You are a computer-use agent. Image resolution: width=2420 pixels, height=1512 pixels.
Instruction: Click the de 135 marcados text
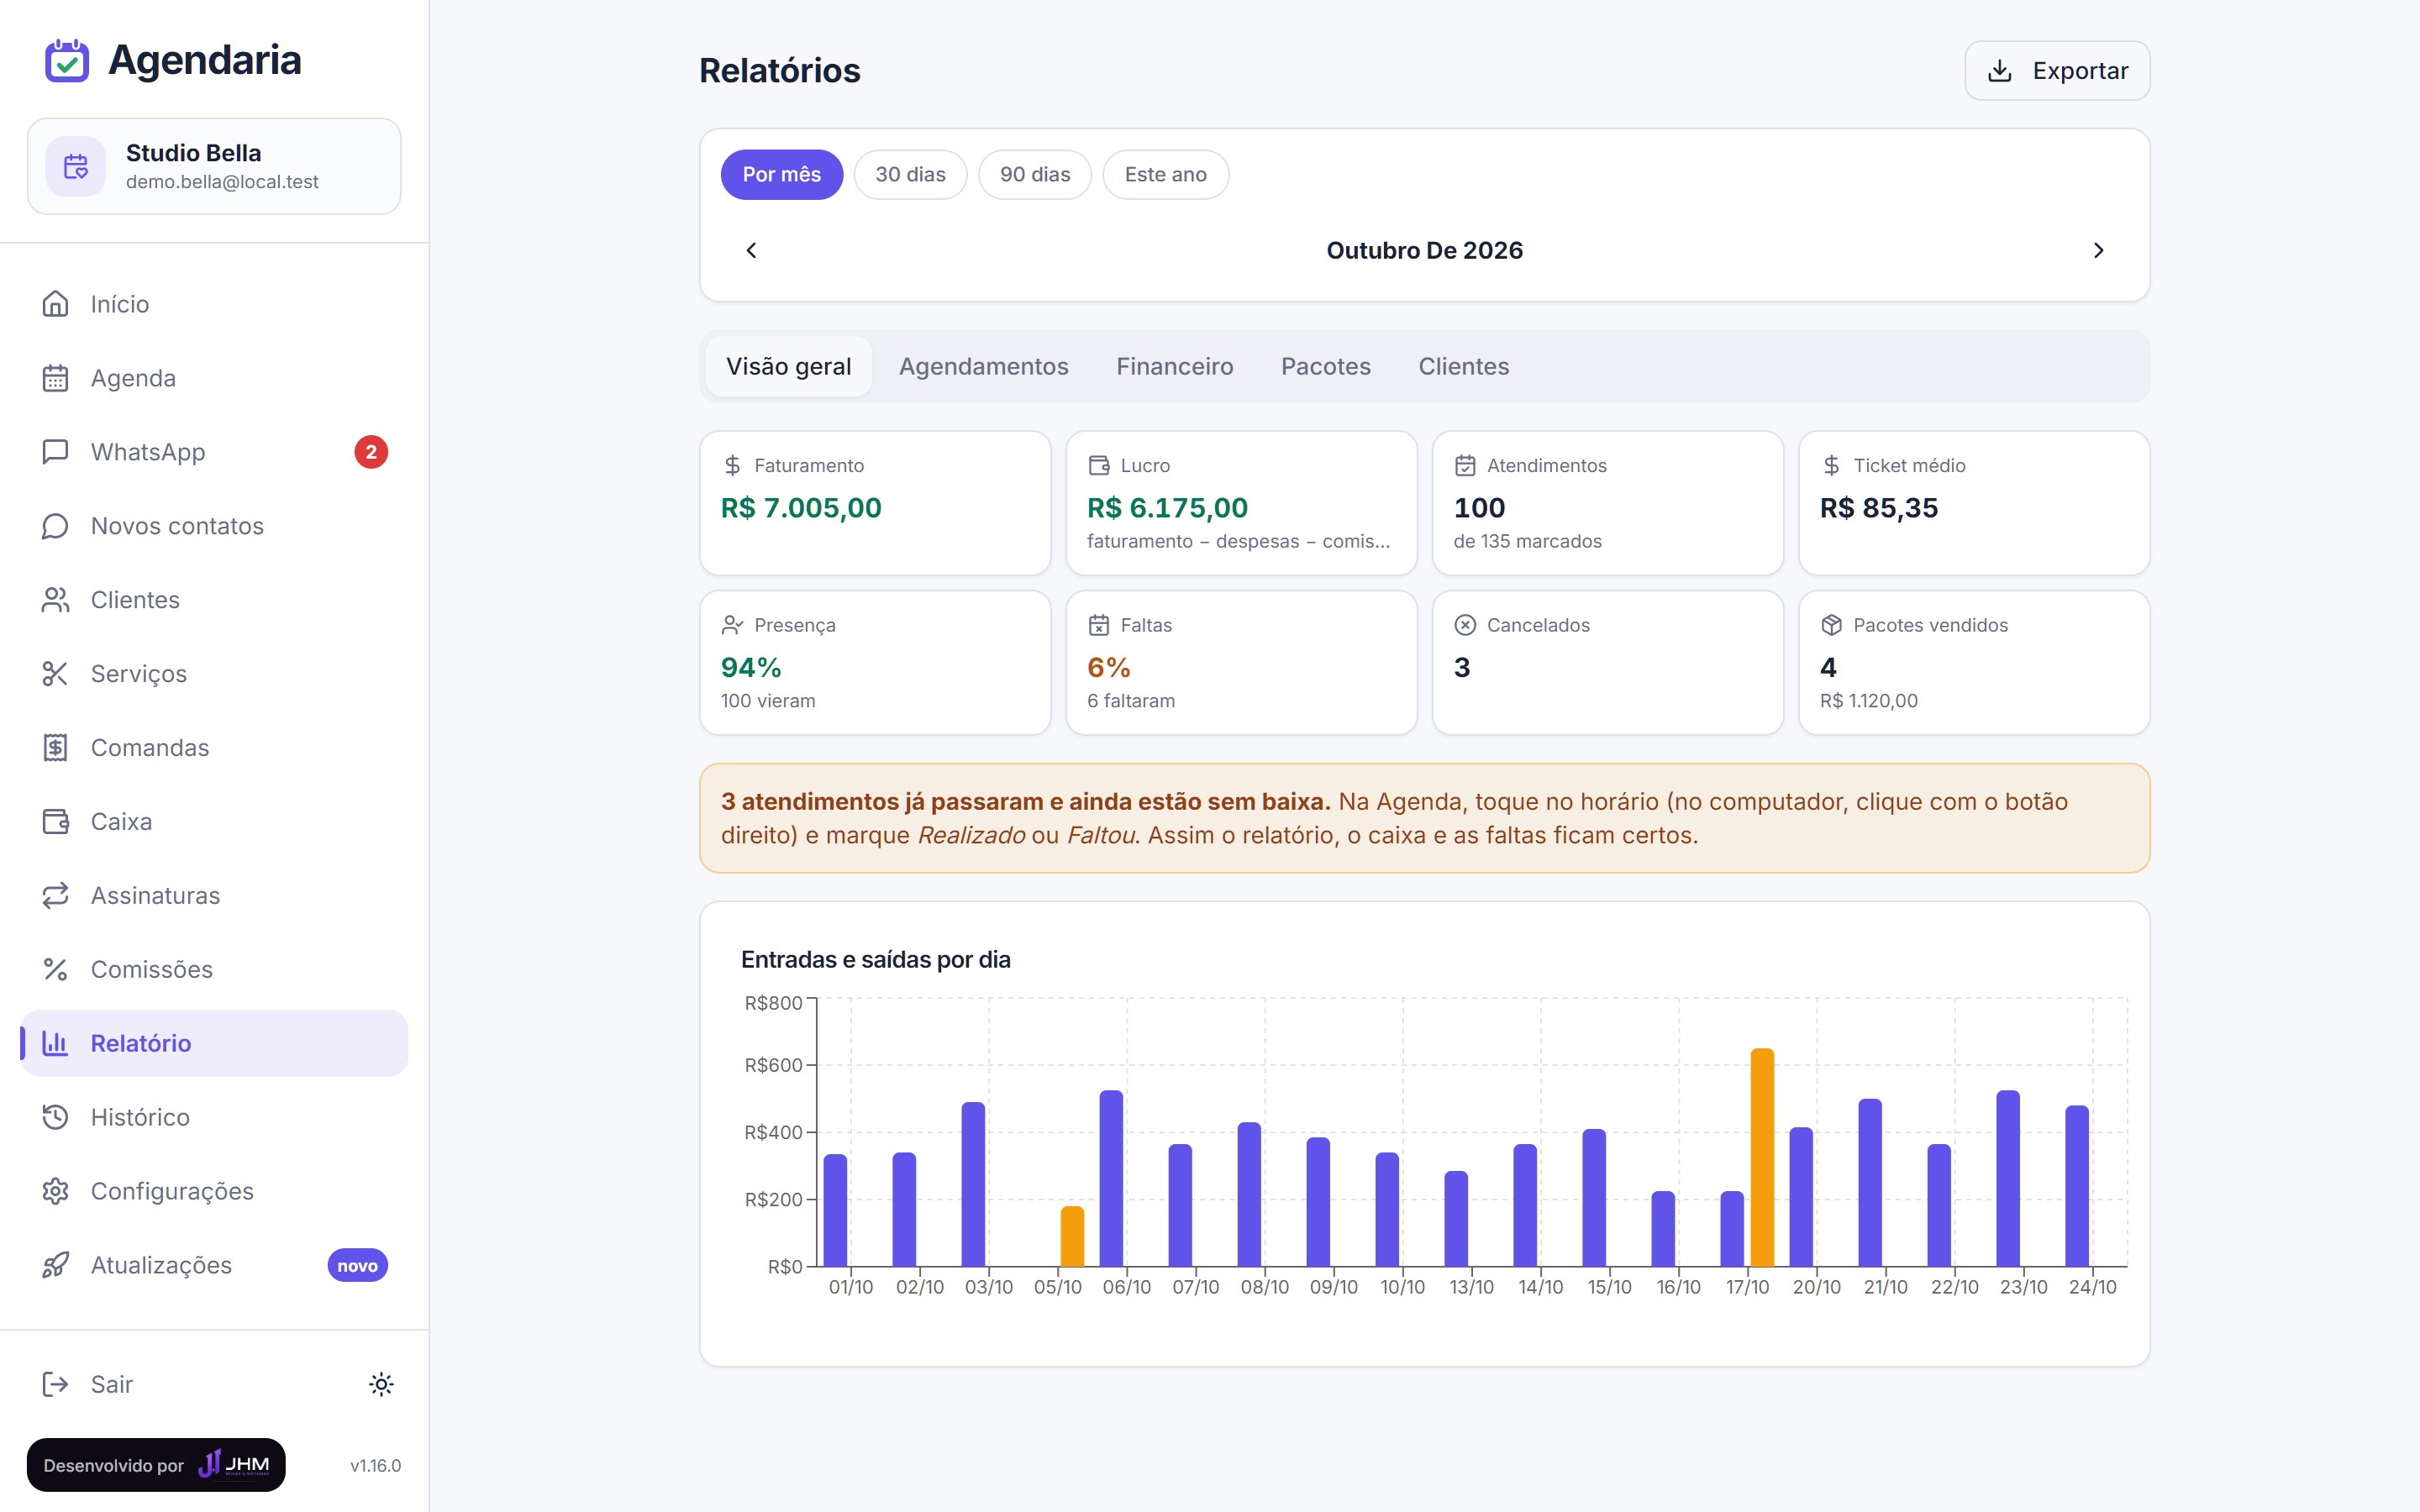pyautogui.click(x=1527, y=541)
